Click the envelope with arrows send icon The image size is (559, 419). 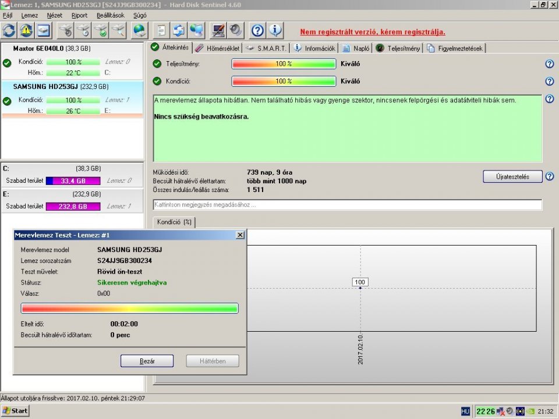pyautogui.click(x=179, y=31)
